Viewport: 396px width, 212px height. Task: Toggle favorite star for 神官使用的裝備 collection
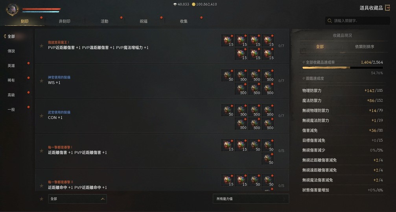(41, 81)
